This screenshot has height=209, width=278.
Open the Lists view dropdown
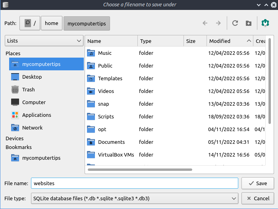pos(44,41)
